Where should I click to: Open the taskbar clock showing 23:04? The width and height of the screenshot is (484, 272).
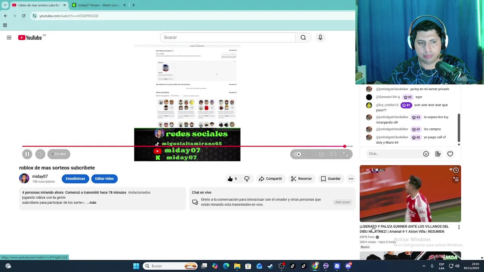(471, 266)
